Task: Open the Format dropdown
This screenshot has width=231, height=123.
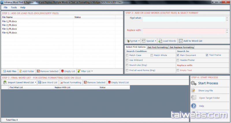Action: point(133,41)
